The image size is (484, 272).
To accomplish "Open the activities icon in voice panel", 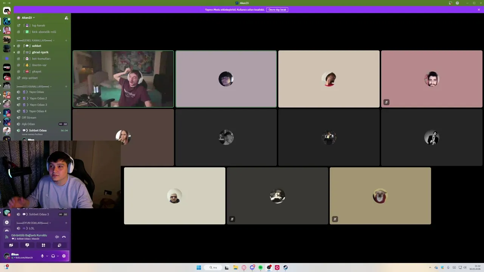I will pyautogui.click(x=43, y=245).
